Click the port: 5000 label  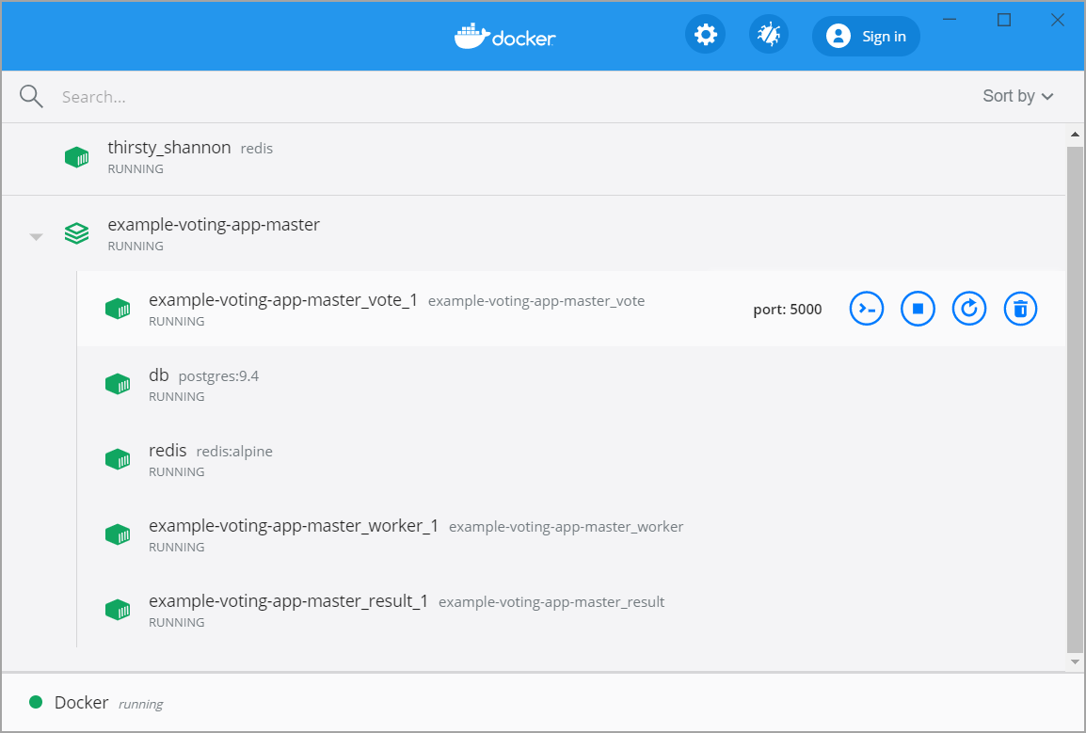point(788,309)
